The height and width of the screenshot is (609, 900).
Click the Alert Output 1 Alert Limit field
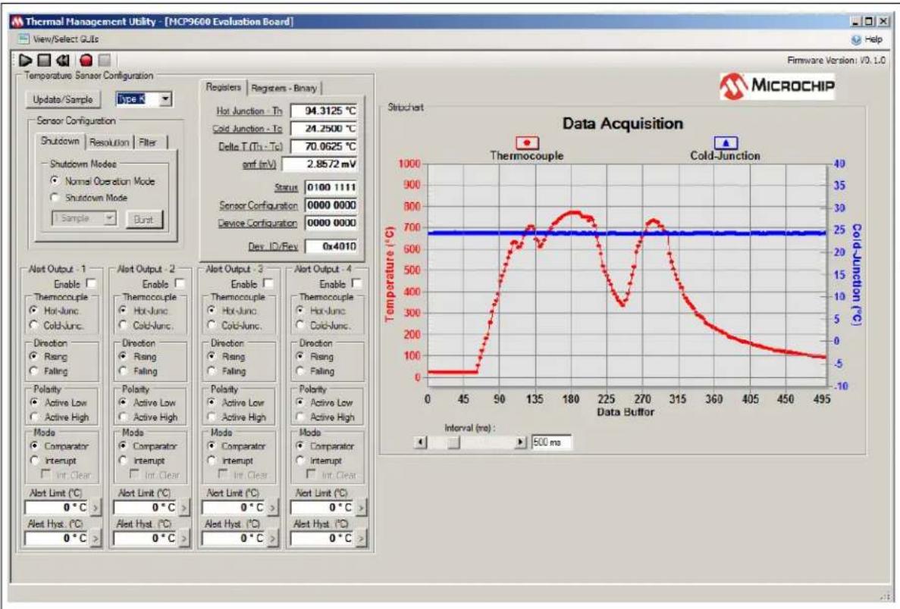coord(57,507)
